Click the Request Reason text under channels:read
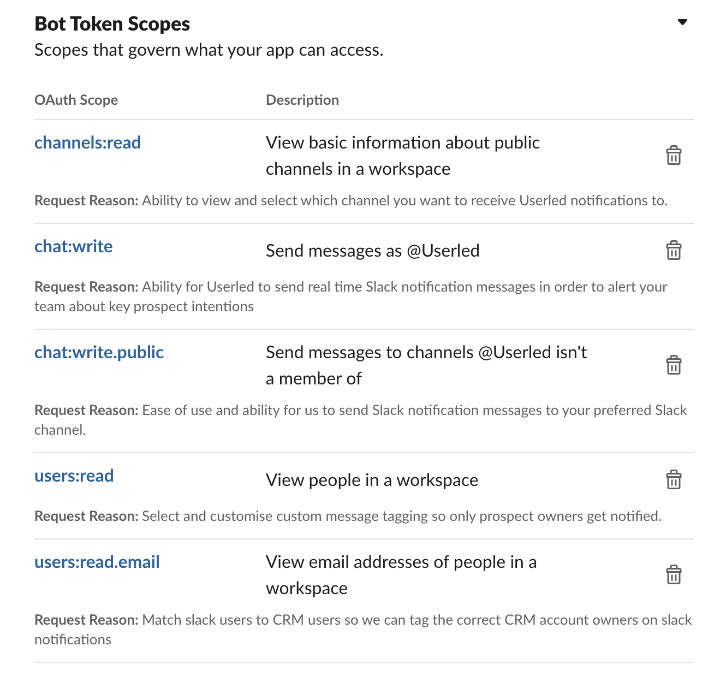Image resolution: width=726 pixels, height=676 pixels. [x=350, y=200]
